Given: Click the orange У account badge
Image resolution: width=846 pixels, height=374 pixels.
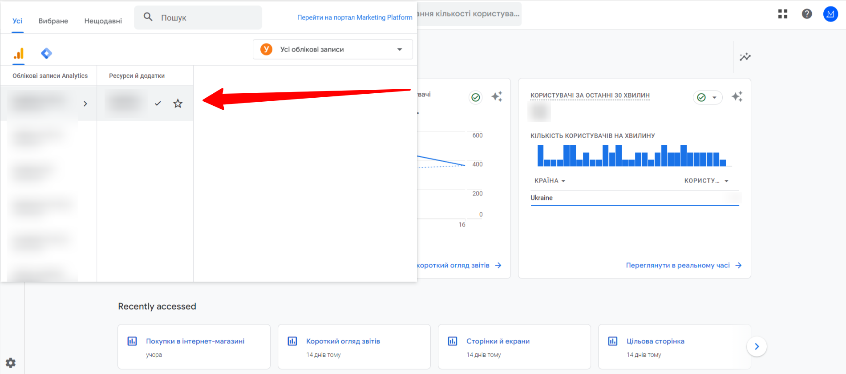Looking at the screenshot, I should tap(266, 49).
